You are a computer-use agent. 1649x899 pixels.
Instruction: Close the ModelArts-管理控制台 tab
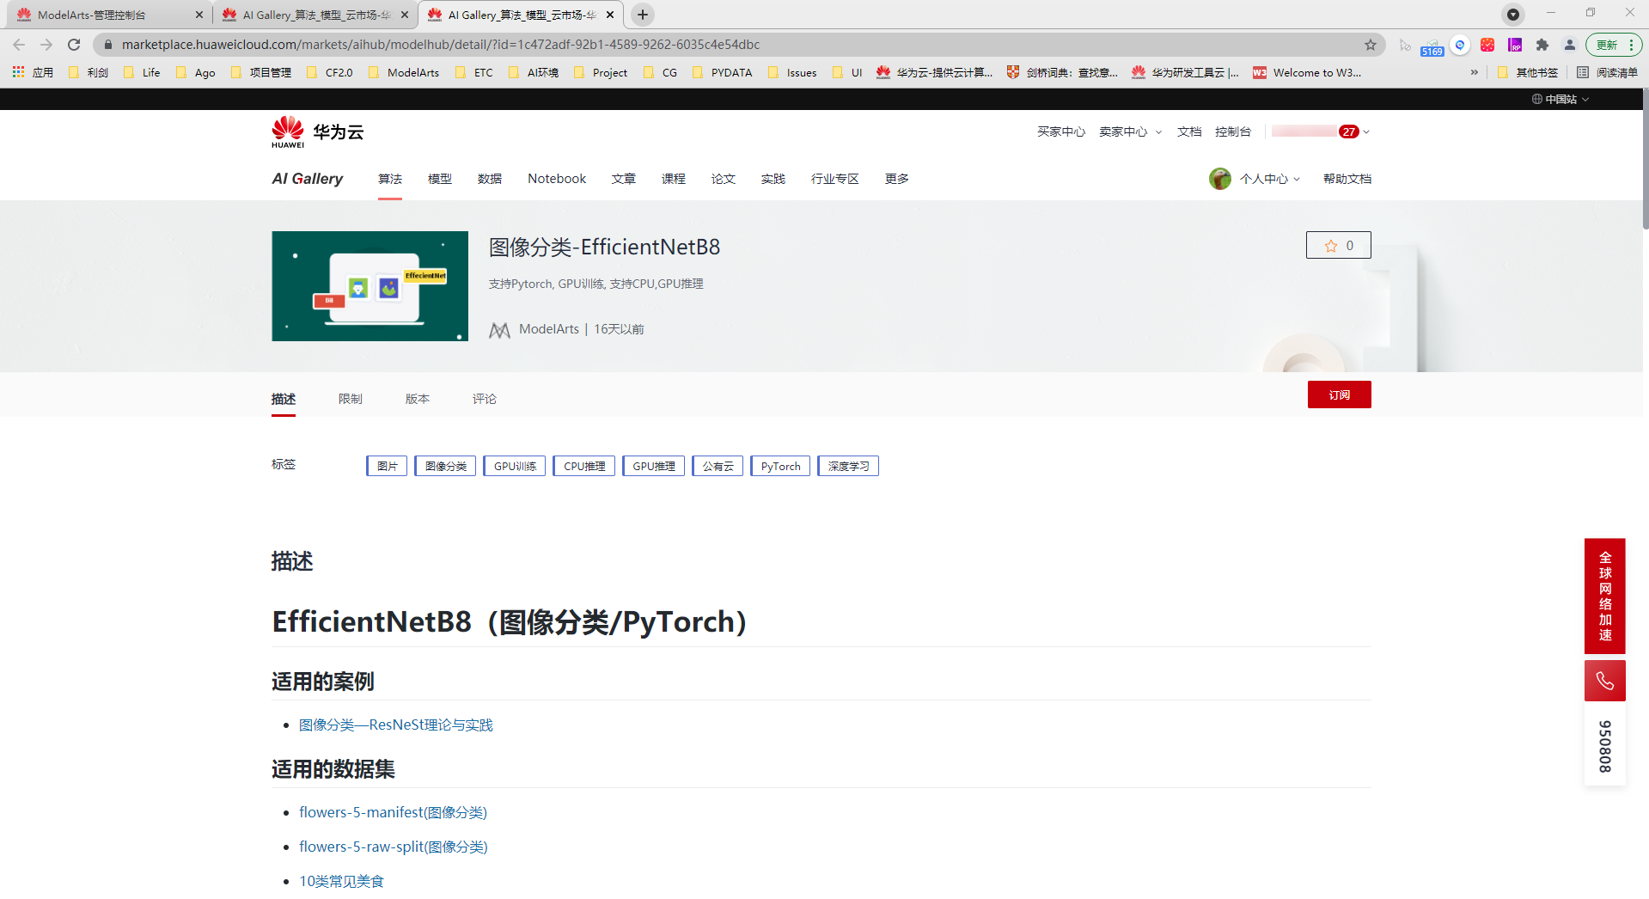(199, 15)
